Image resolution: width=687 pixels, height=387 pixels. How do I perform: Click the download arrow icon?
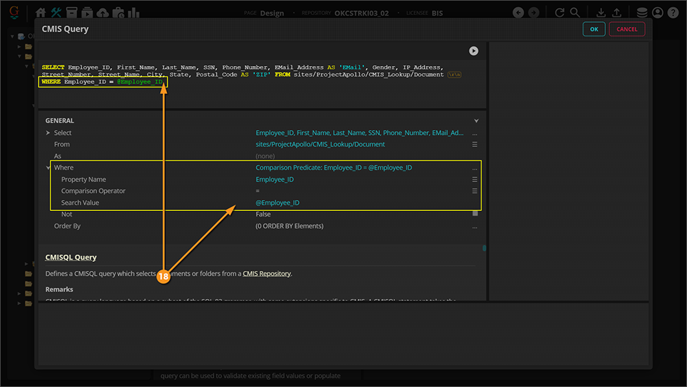pyautogui.click(x=601, y=12)
